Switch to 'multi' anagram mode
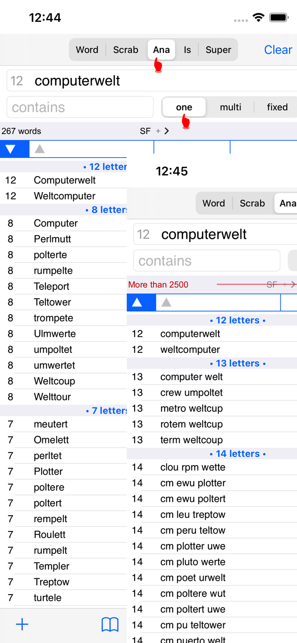Viewport: 297px width, 643px height. click(x=231, y=107)
